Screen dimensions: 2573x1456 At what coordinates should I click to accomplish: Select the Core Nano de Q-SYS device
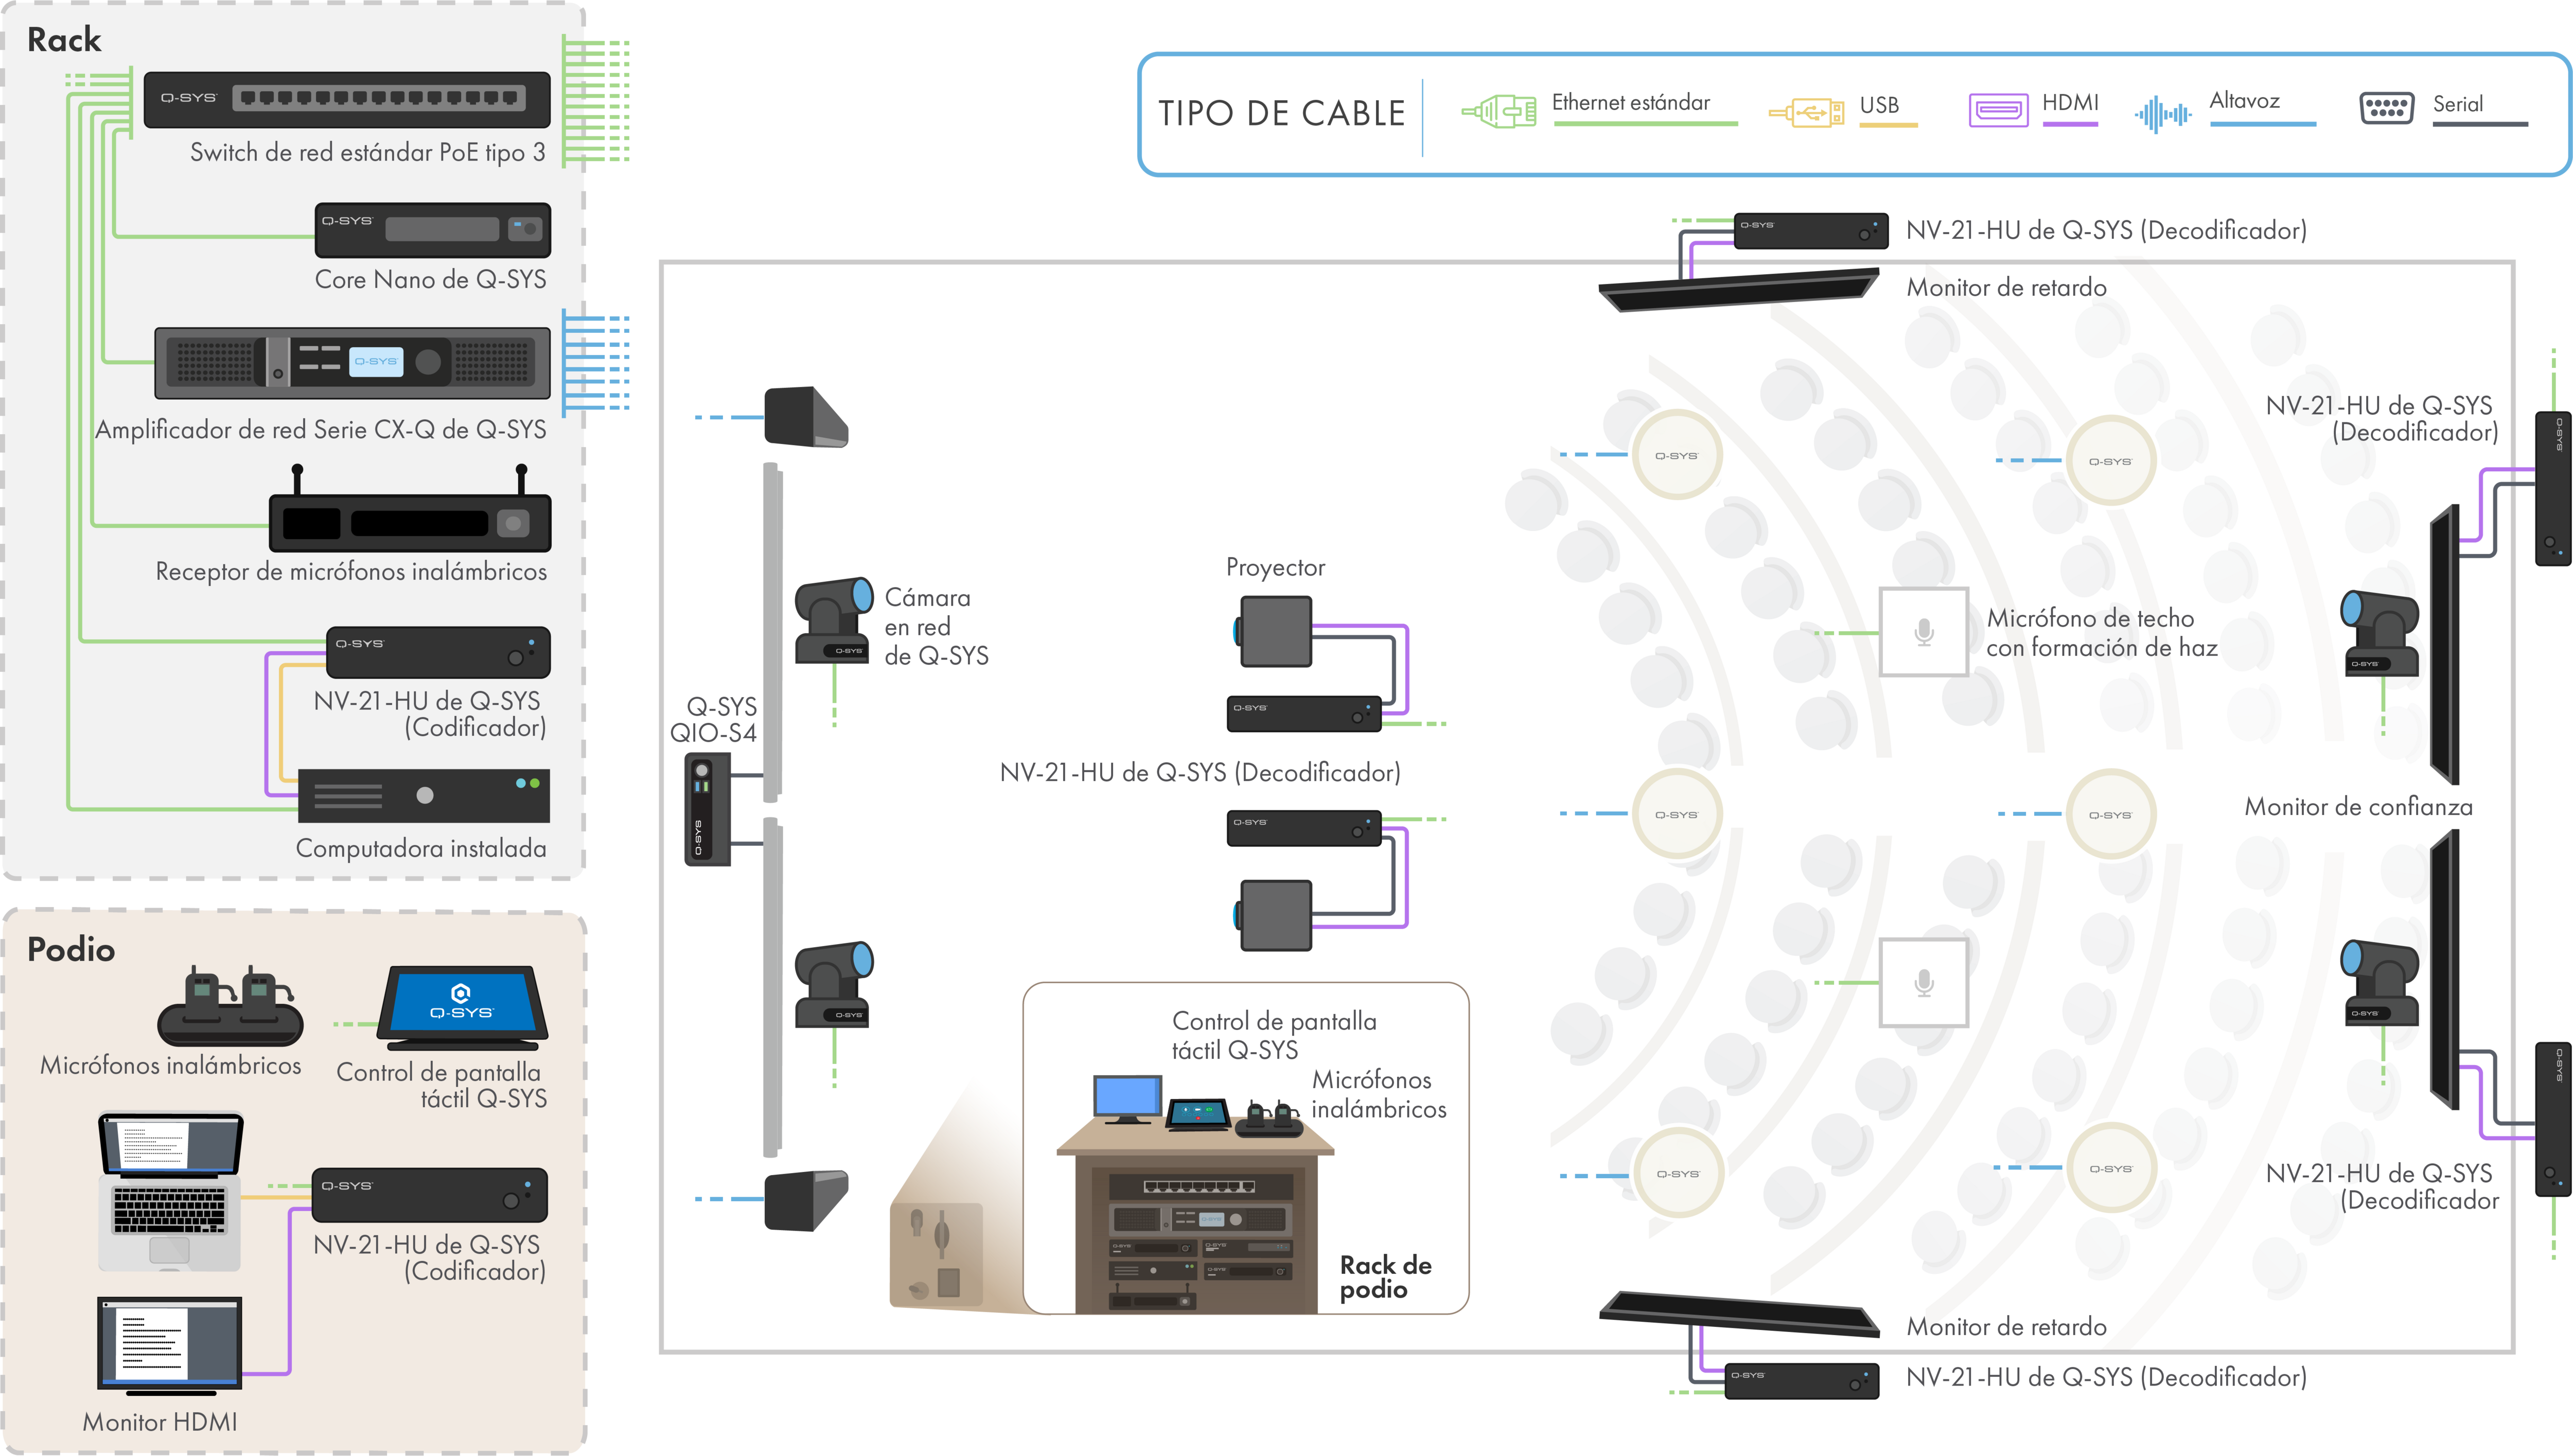coord(433,230)
